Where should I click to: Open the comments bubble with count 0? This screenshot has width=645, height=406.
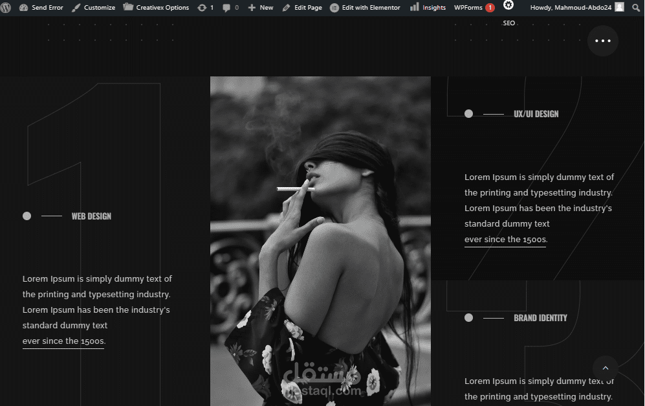point(231,7)
